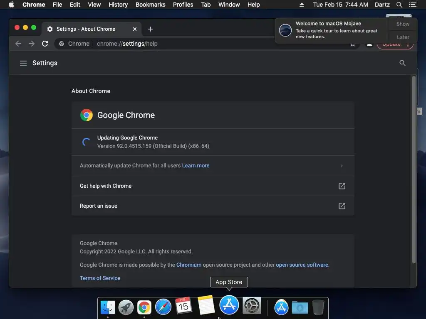The width and height of the screenshot is (426, 319).
Task: Go back to previous page
Action: 18,44
